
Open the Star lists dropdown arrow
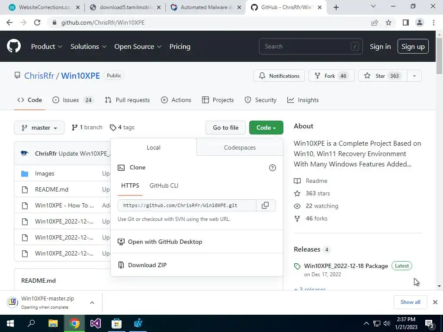pyautogui.click(x=414, y=76)
